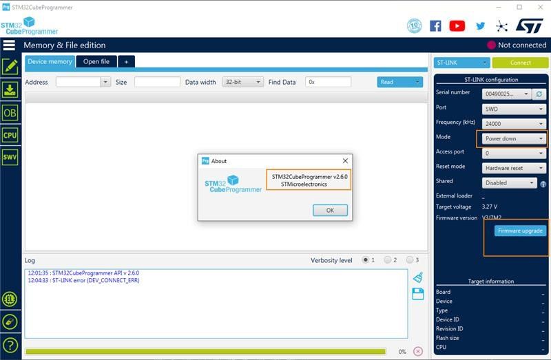The height and width of the screenshot is (360, 551).
Task: Click the DEV_CONNECT_ERR log line
Action: tap(83, 280)
